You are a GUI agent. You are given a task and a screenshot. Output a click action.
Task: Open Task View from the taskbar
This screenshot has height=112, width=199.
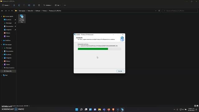tap(86, 110)
